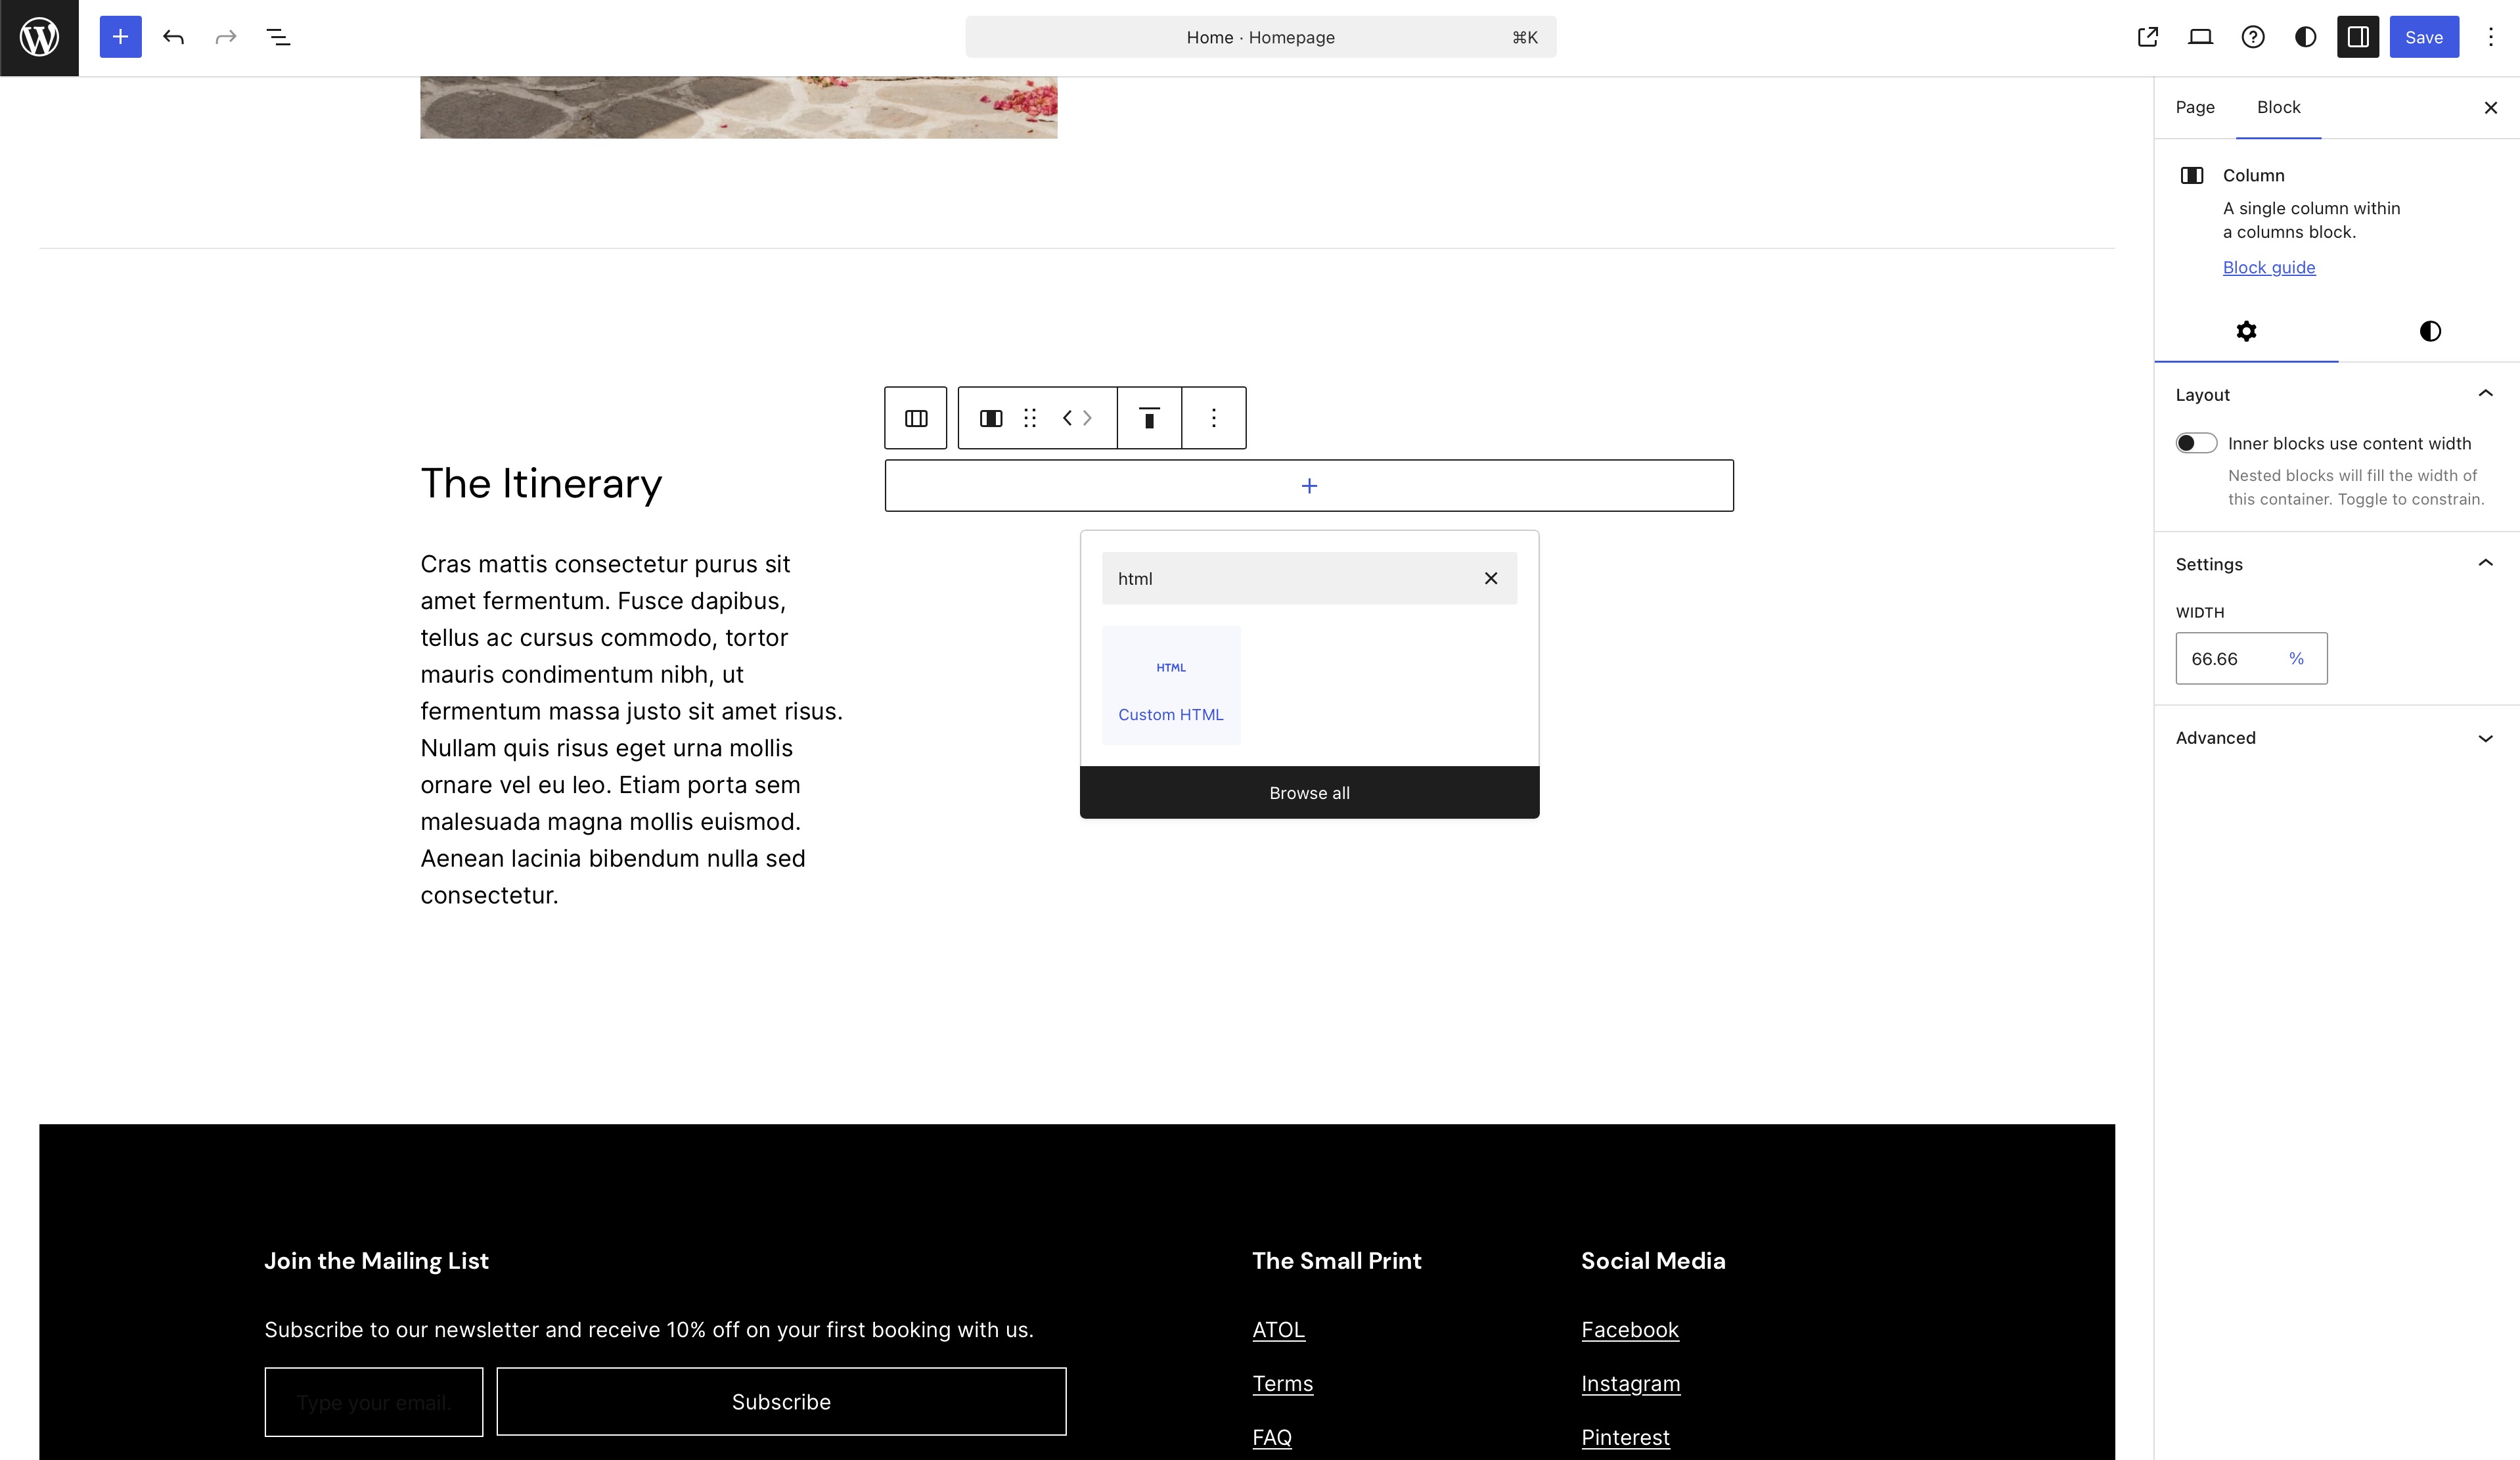Click the Undo arrow icon
Image resolution: width=2520 pixels, height=1460 pixels.
click(173, 37)
